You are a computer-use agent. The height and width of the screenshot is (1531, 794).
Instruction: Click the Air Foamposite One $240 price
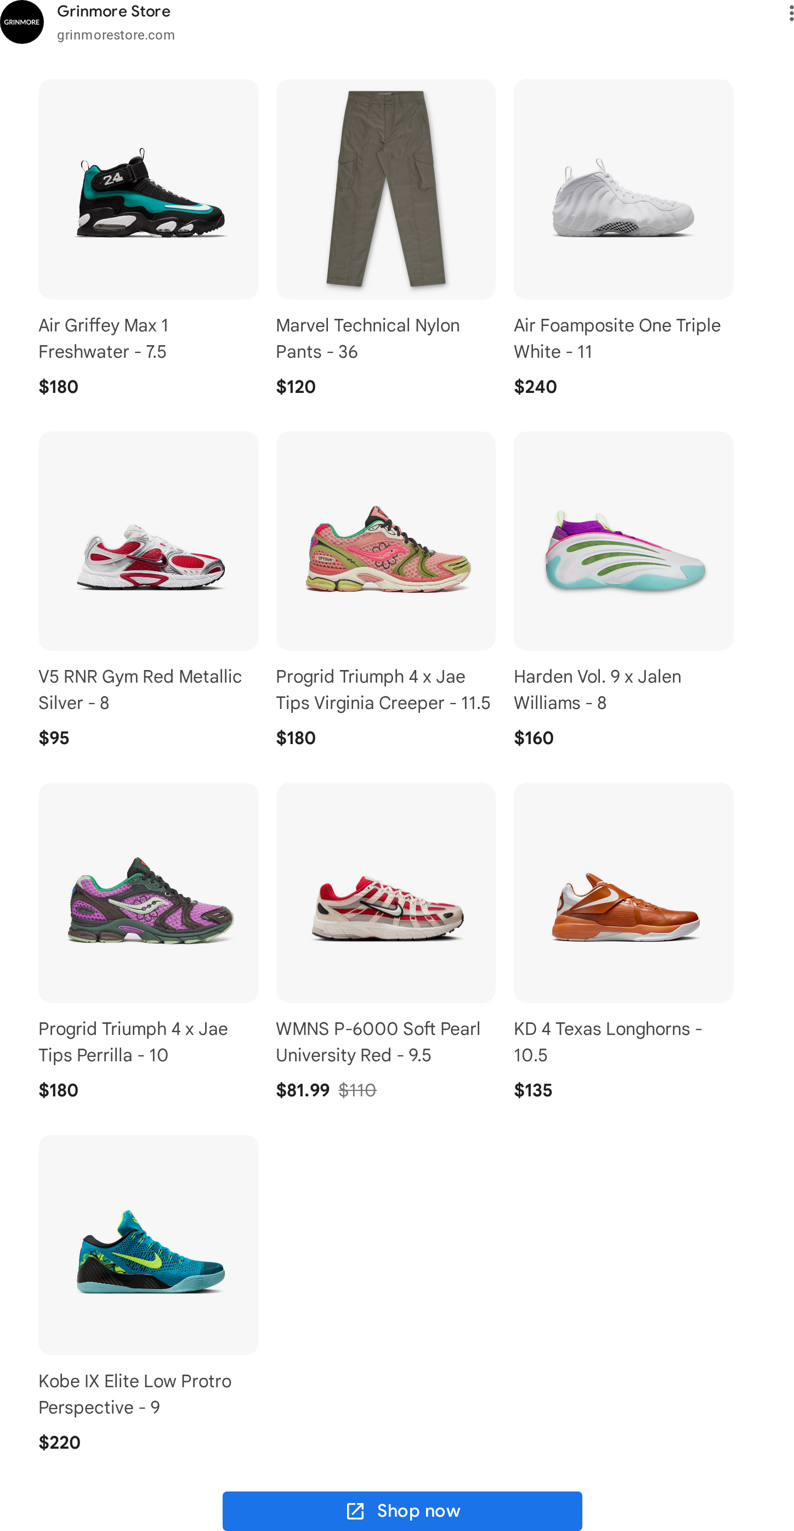pos(535,387)
